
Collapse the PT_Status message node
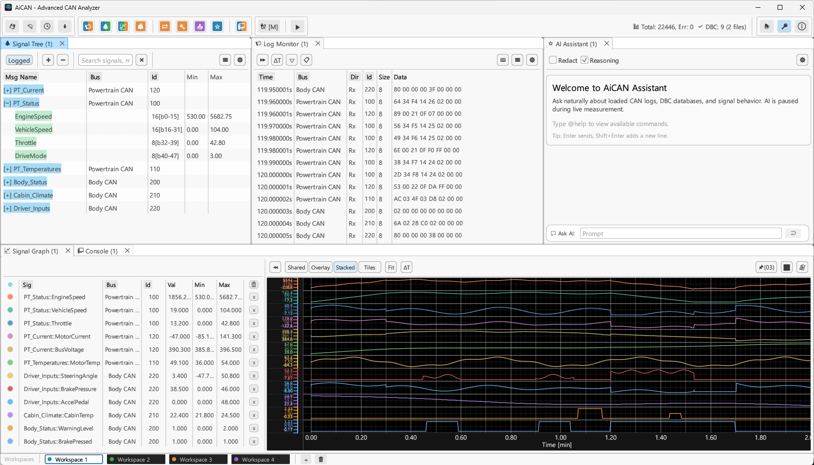(x=7, y=104)
